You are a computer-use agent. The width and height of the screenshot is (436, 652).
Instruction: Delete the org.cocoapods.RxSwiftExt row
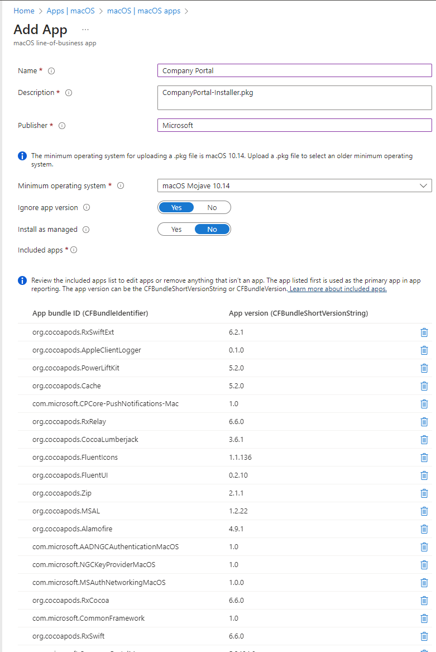pyautogui.click(x=424, y=332)
